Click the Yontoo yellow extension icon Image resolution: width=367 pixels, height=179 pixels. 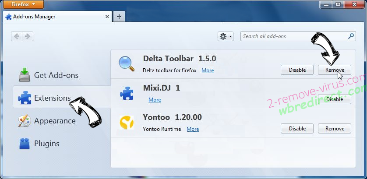point(127,123)
